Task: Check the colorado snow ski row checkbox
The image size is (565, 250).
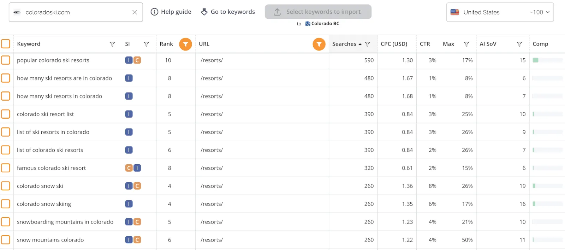Action: tap(6, 186)
